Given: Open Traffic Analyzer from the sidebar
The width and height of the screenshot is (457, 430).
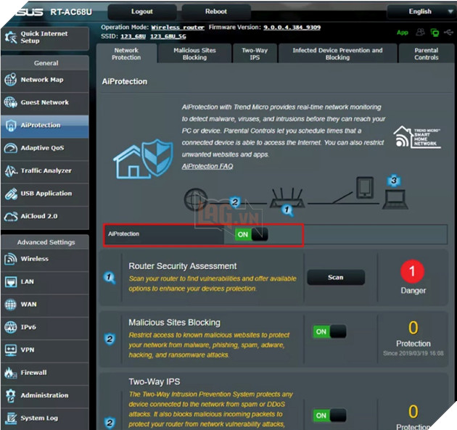Looking at the screenshot, I should tap(11, 170).
